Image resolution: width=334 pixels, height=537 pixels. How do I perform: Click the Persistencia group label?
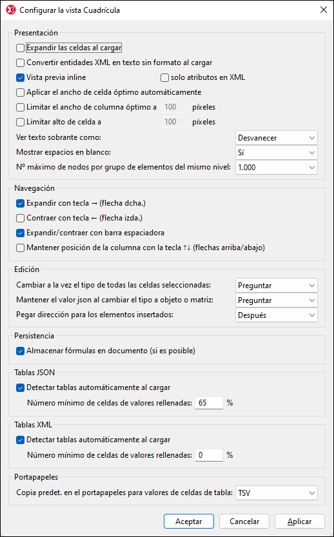click(x=34, y=336)
